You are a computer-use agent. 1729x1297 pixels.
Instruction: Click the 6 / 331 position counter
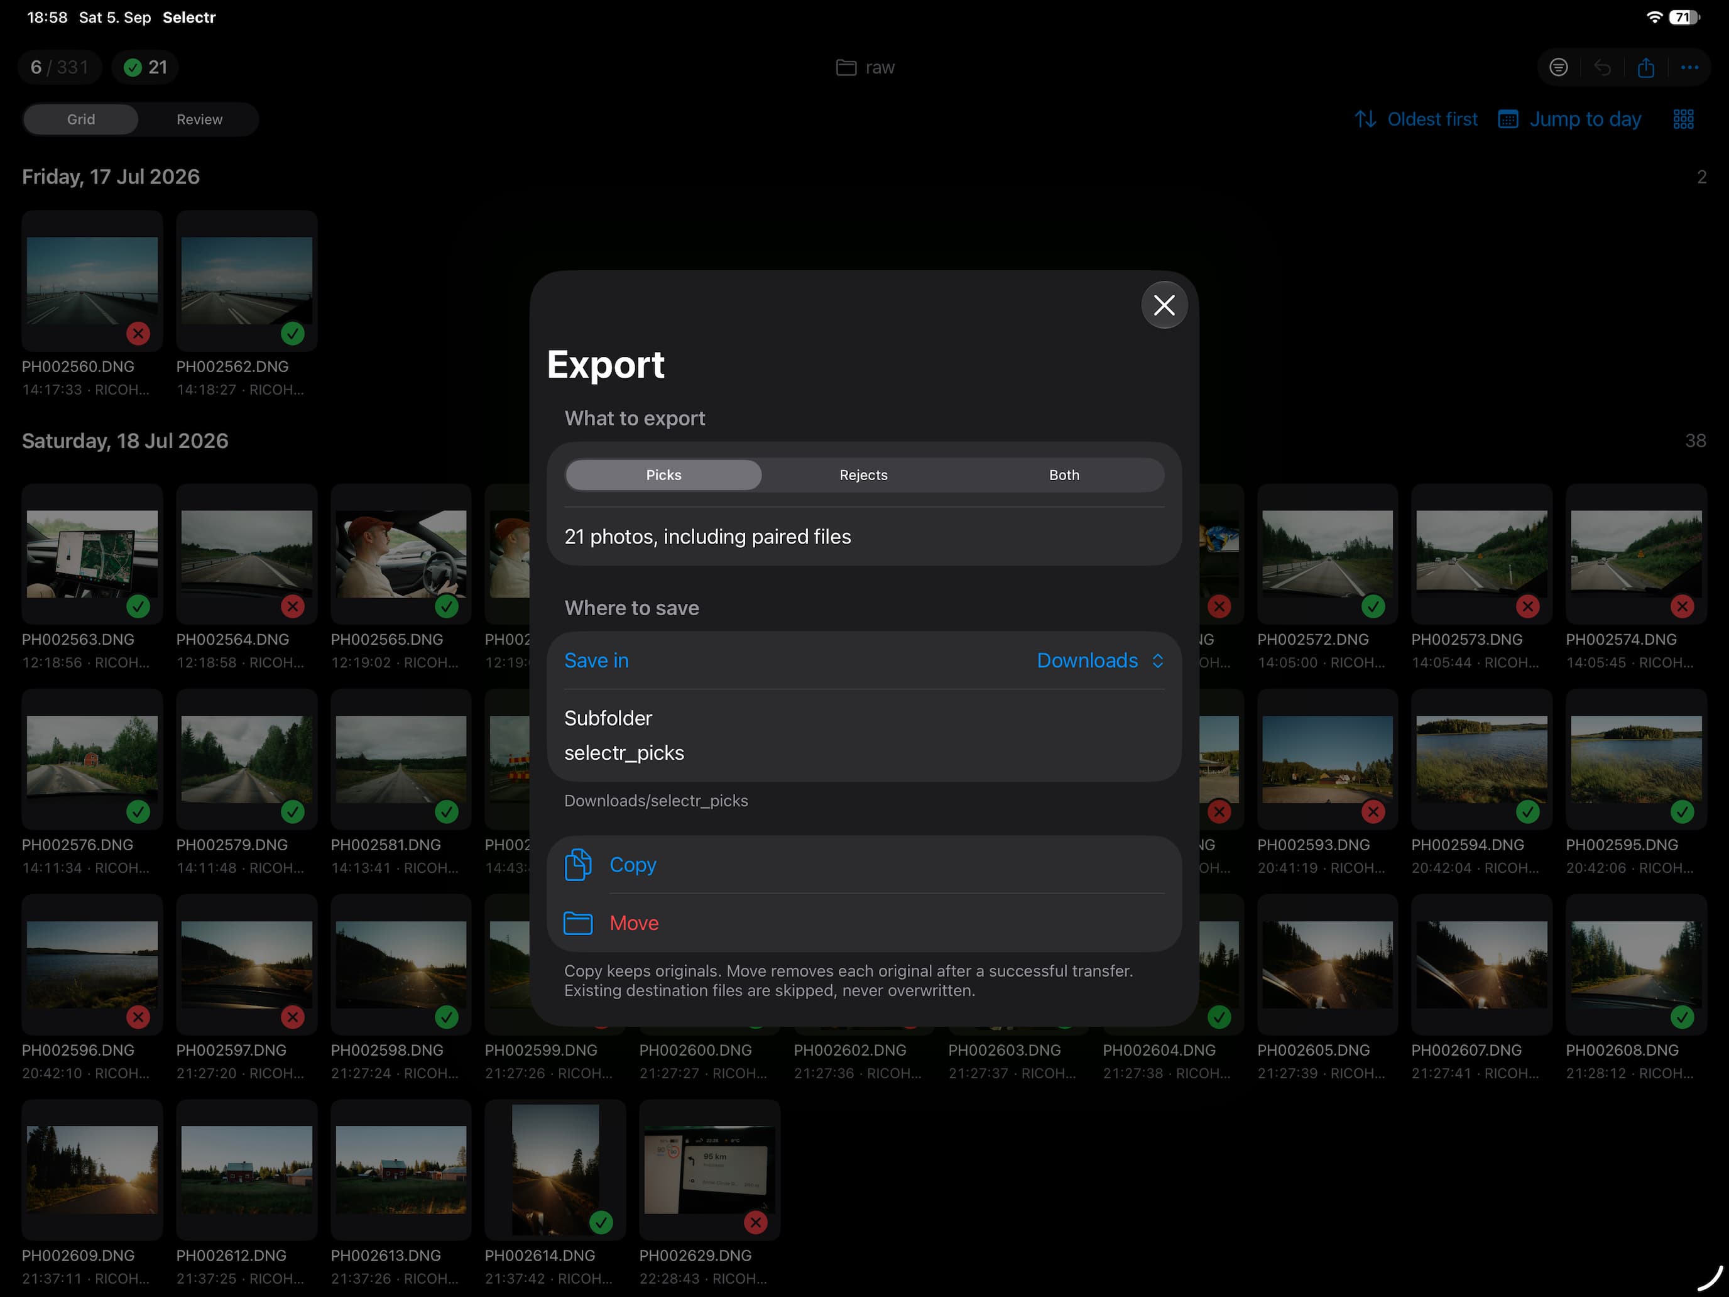pos(60,67)
